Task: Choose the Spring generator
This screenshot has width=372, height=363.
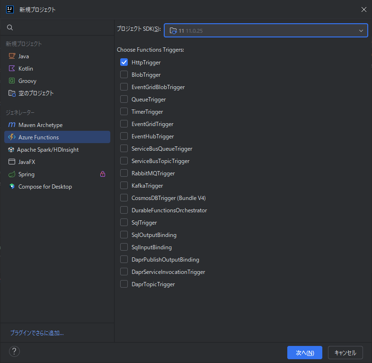Action: (57, 174)
